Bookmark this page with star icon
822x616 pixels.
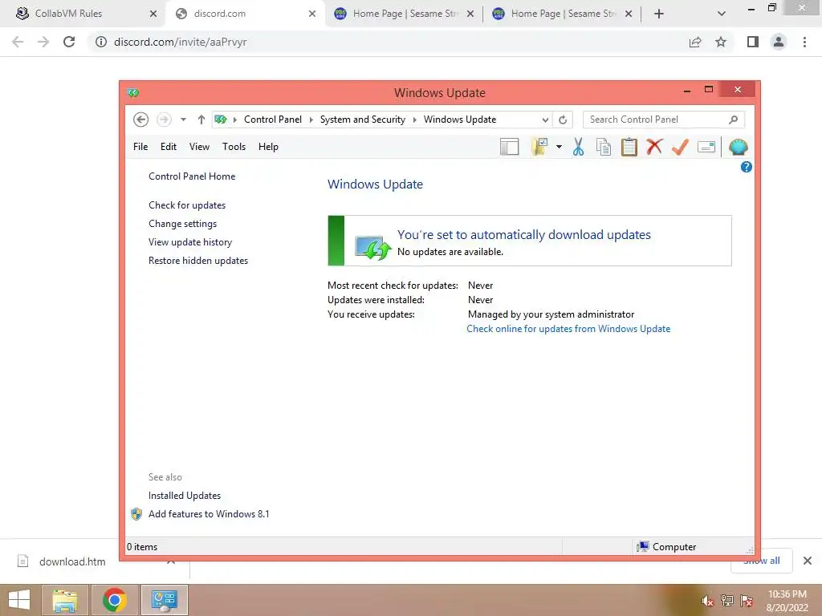[721, 42]
